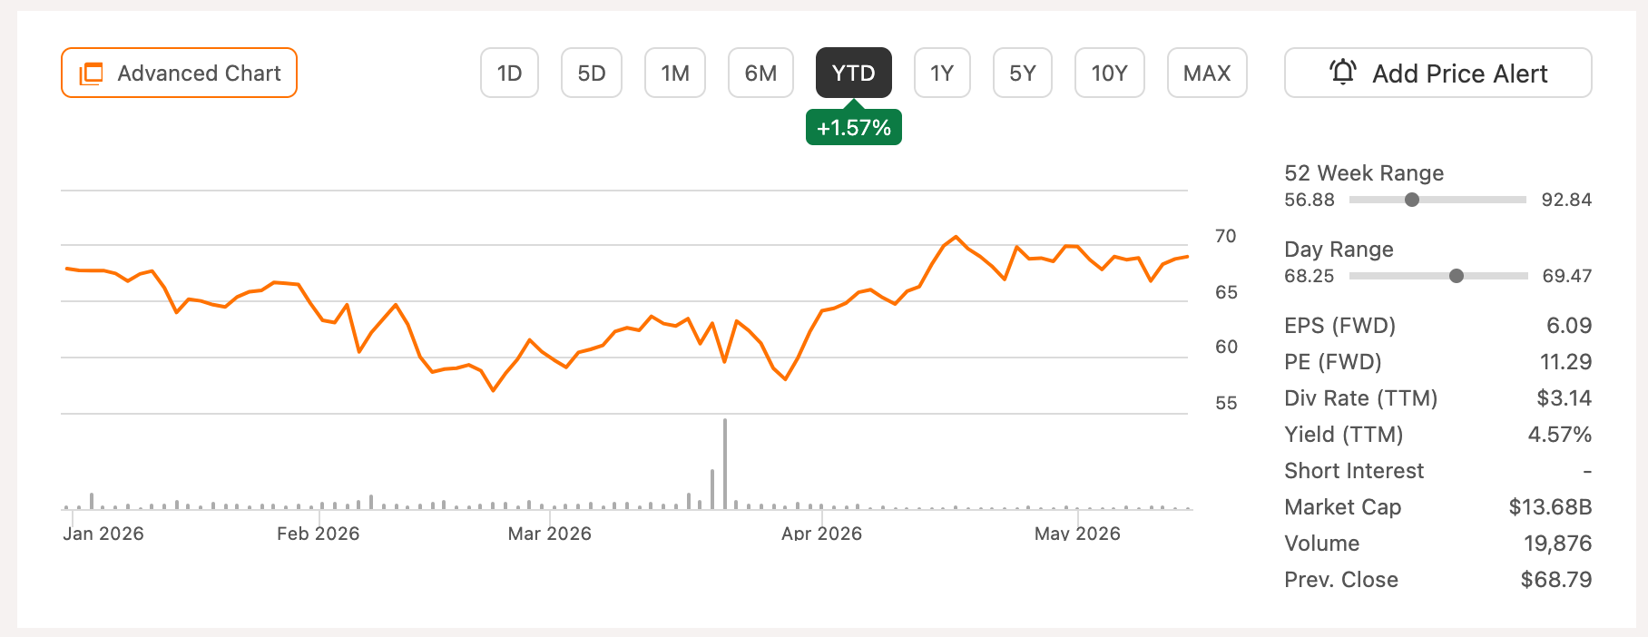Show the 1Y chart range
Viewport: 1648px width, 637px height.
942,73
